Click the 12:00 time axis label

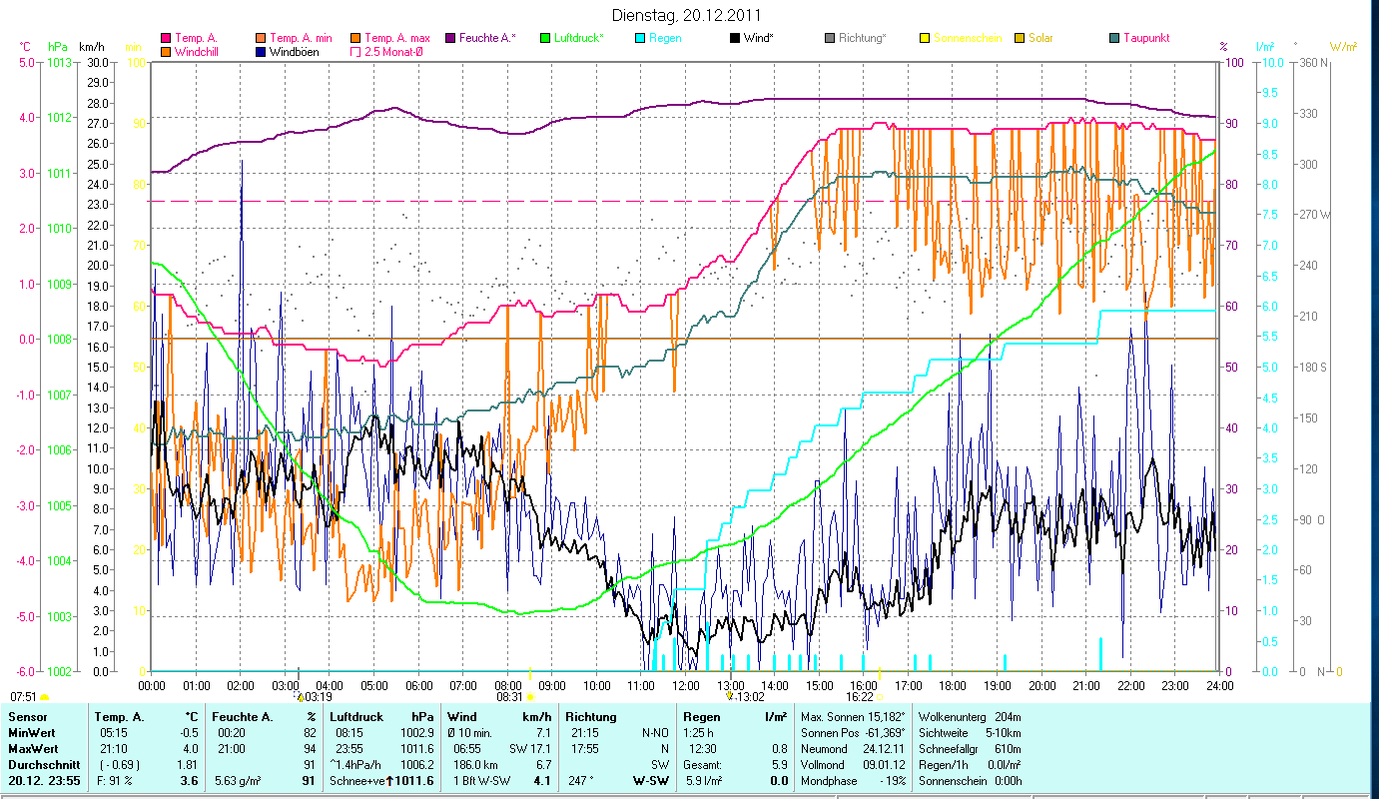(686, 686)
